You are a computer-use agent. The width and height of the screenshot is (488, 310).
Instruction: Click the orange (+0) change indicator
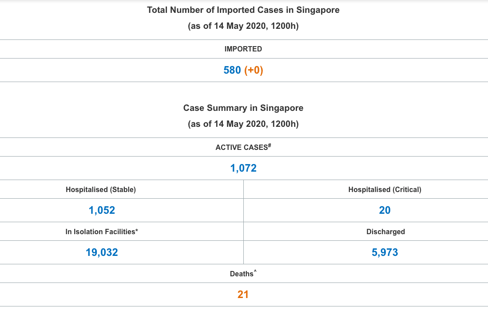[254, 70]
